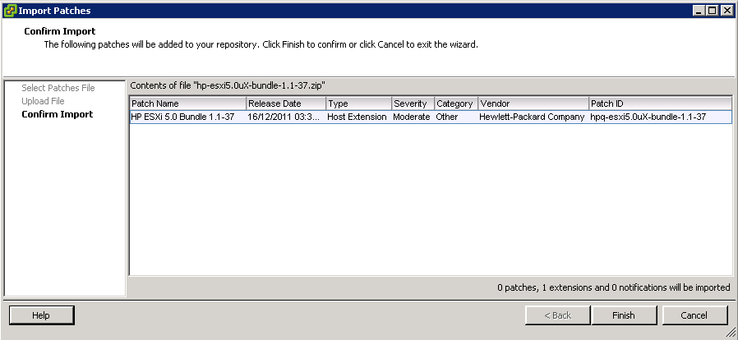Click the Select Patches File step
This screenshot has width=738, height=340.
58,88
